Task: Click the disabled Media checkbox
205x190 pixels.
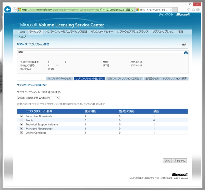Action: (22, 120)
